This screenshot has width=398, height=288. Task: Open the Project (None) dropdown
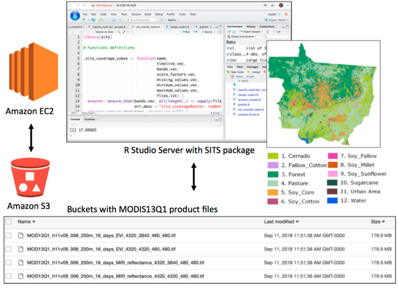tap(277, 20)
